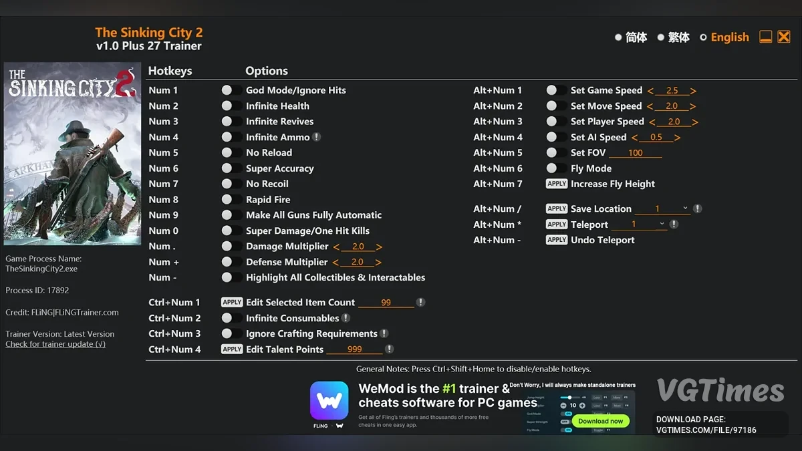Apply Save Location
Screen dimensions: 802x451
click(x=557, y=208)
